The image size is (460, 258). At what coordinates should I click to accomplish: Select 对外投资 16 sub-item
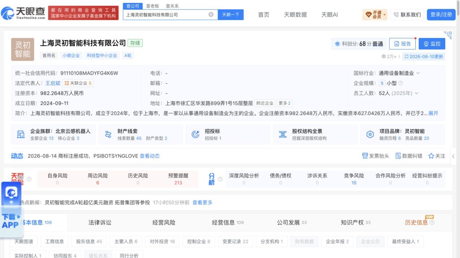162,241
